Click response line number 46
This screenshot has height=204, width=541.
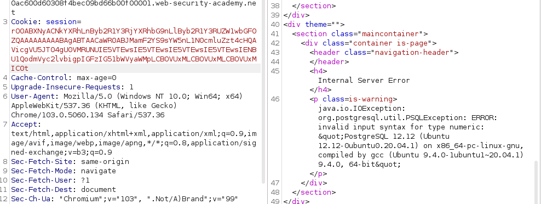point(275,99)
